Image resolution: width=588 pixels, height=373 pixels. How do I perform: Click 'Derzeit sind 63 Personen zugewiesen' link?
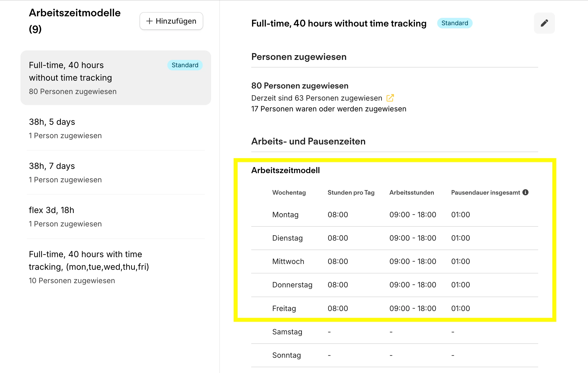(x=317, y=98)
